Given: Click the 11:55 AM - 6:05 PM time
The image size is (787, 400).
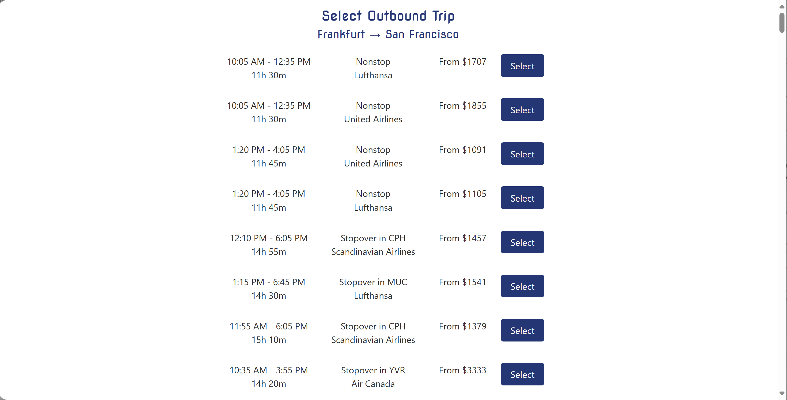Looking at the screenshot, I should coord(269,326).
